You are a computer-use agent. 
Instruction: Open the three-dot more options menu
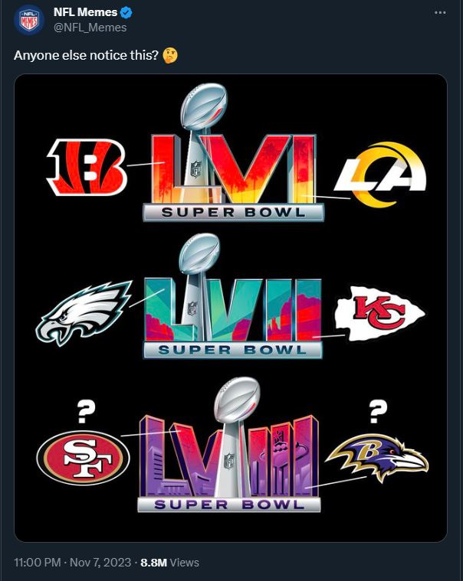pyautogui.click(x=440, y=12)
